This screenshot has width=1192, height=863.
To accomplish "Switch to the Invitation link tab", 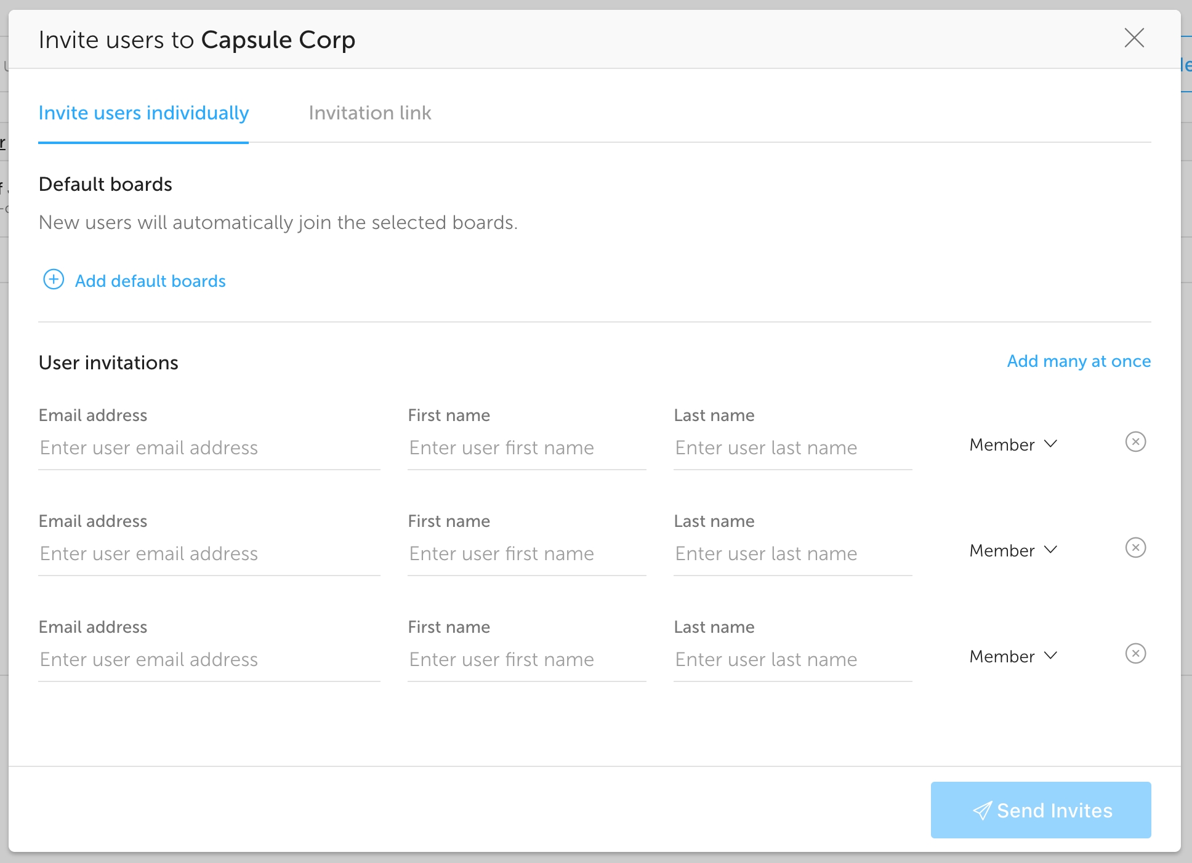I will pyautogui.click(x=369, y=113).
